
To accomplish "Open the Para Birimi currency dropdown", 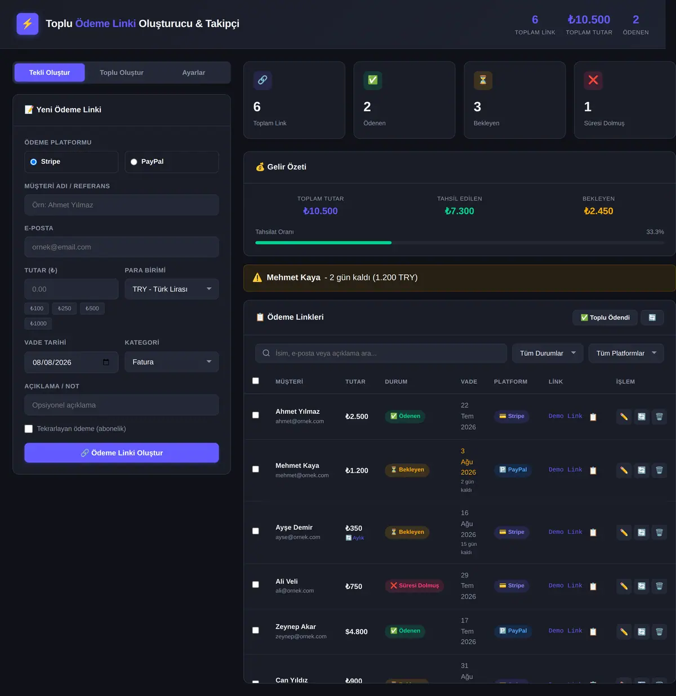I will [x=172, y=289].
